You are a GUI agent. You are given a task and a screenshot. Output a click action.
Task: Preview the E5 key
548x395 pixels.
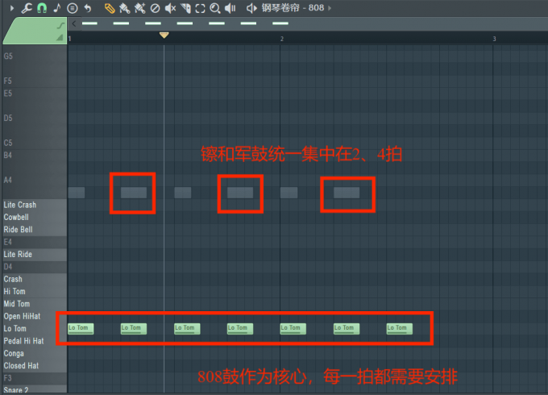pyautogui.click(x=34, y=94)
